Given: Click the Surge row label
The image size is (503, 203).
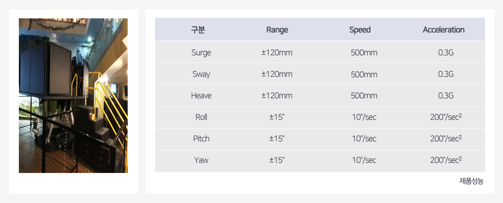Looking at the screenshot, I should pos(201,52).
